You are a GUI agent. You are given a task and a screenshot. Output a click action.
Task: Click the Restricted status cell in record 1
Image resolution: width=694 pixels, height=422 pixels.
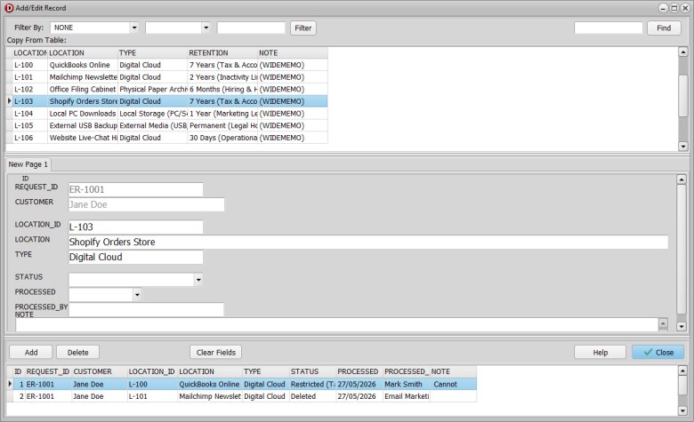coord(312,385)
